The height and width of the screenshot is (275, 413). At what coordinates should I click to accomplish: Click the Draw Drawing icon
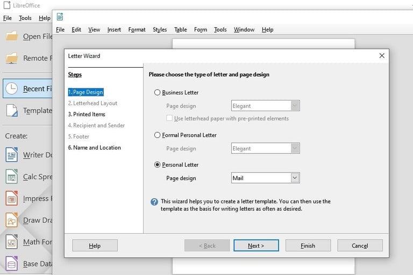coord(12,220)
